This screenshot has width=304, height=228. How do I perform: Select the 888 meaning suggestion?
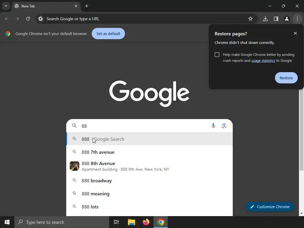(x=149, y=194)
